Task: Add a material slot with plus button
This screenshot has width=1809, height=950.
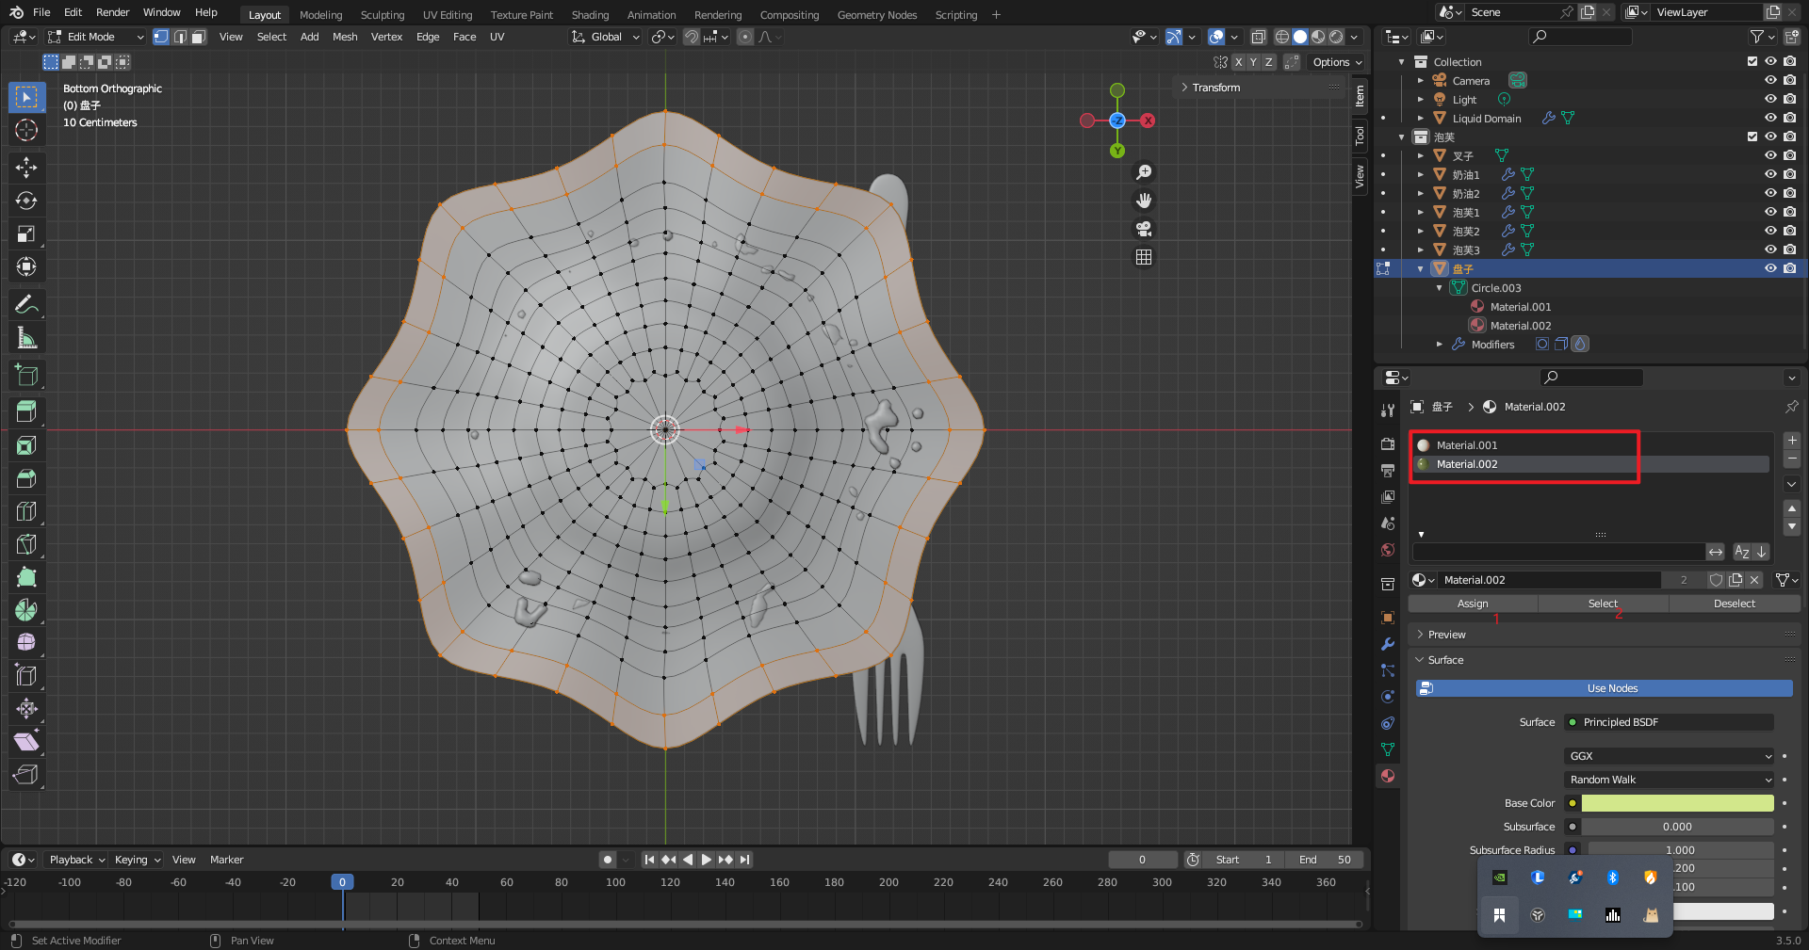Action: pyautogui.click(x=1792, y=441)
